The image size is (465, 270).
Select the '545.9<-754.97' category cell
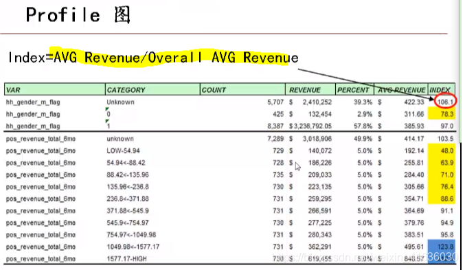point(128,223)
